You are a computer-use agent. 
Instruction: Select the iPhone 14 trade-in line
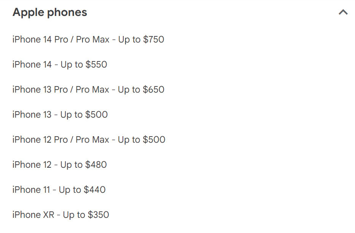pyautogui.click(x=59, y=65)
